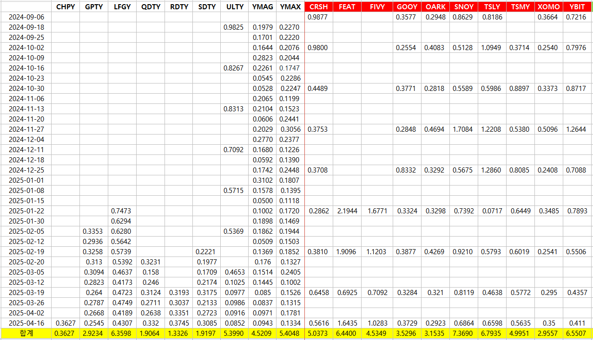The width and height of the screenshot is (593, 340).
Task: Click the red FIVY column header
Action: tap(377, 6)
